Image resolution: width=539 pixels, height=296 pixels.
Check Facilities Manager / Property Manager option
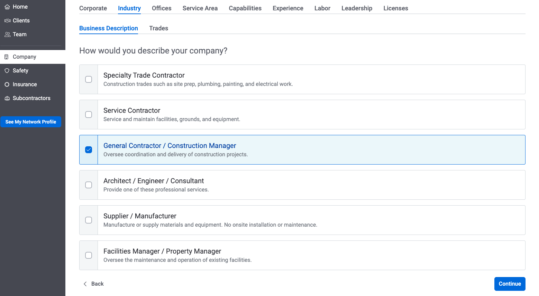[89, 255]
